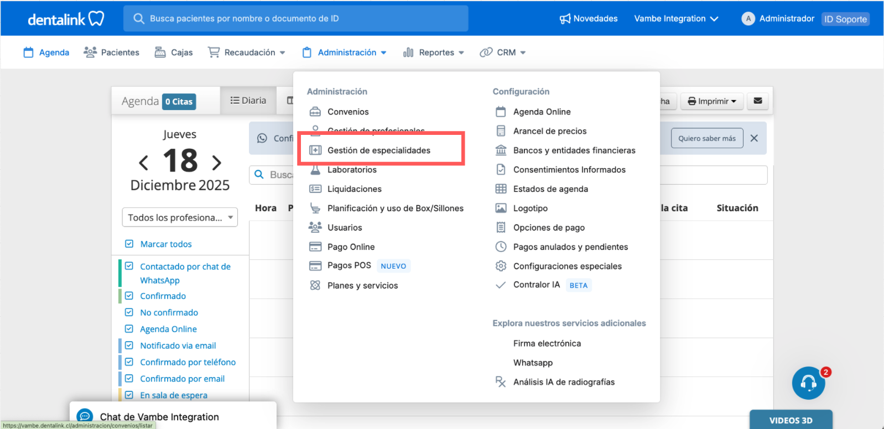Image resolution: width=884 pixels, height=429 pixels.
Task: Expand the Vambe Integration account dropdown
Action: 676,19
